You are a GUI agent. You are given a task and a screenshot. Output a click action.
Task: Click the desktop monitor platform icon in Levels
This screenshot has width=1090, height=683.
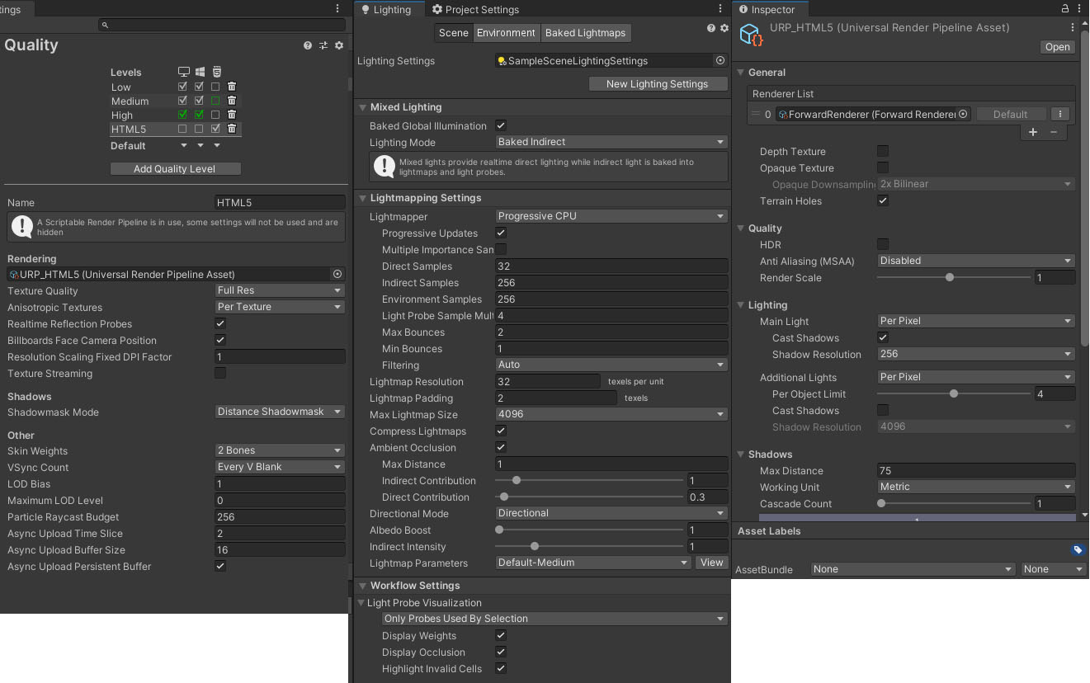pyautogui.click(x=183, y=72)
